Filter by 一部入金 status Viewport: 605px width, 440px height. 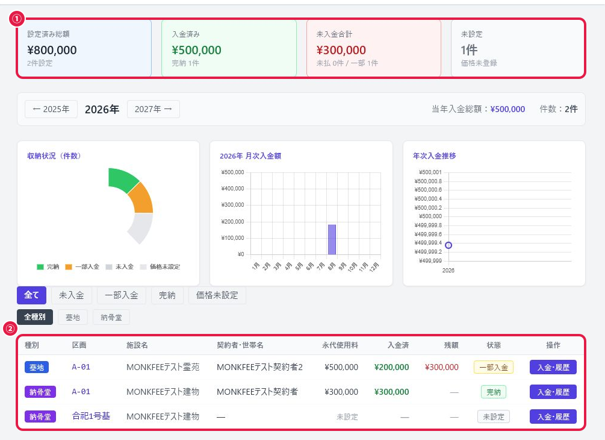pyautogui.click(x=122, y=295)
